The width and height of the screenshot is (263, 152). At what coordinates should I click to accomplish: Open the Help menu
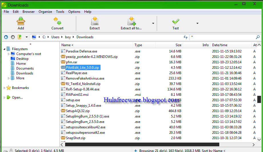[x=88, y=12]
